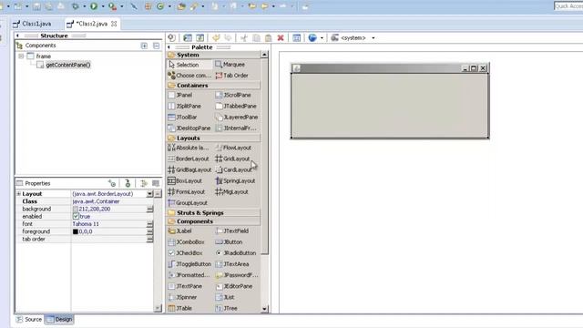Select FlowLayout in Layouts
Viewport: 583px width, 328px height.
pos(233,148)
